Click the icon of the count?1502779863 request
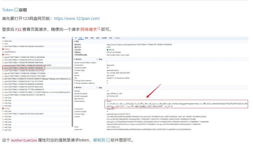This screenshot has width=253, height=144. (3, 95)
